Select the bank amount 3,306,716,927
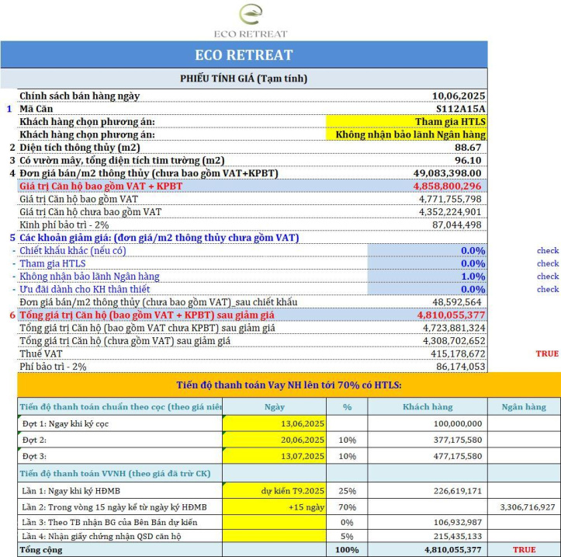This screenshot has width=561, height=557. point(524,507)
